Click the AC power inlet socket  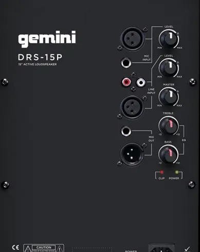(x=161, y=248)
